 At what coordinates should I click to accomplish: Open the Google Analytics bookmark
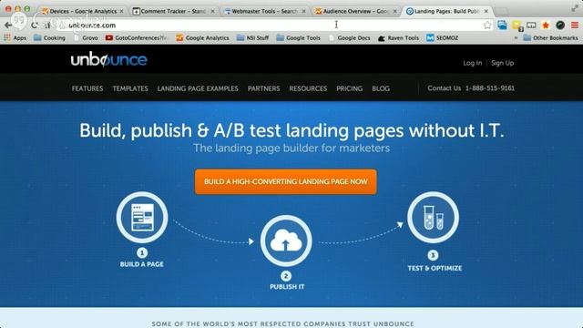click(x=202, y=38)
